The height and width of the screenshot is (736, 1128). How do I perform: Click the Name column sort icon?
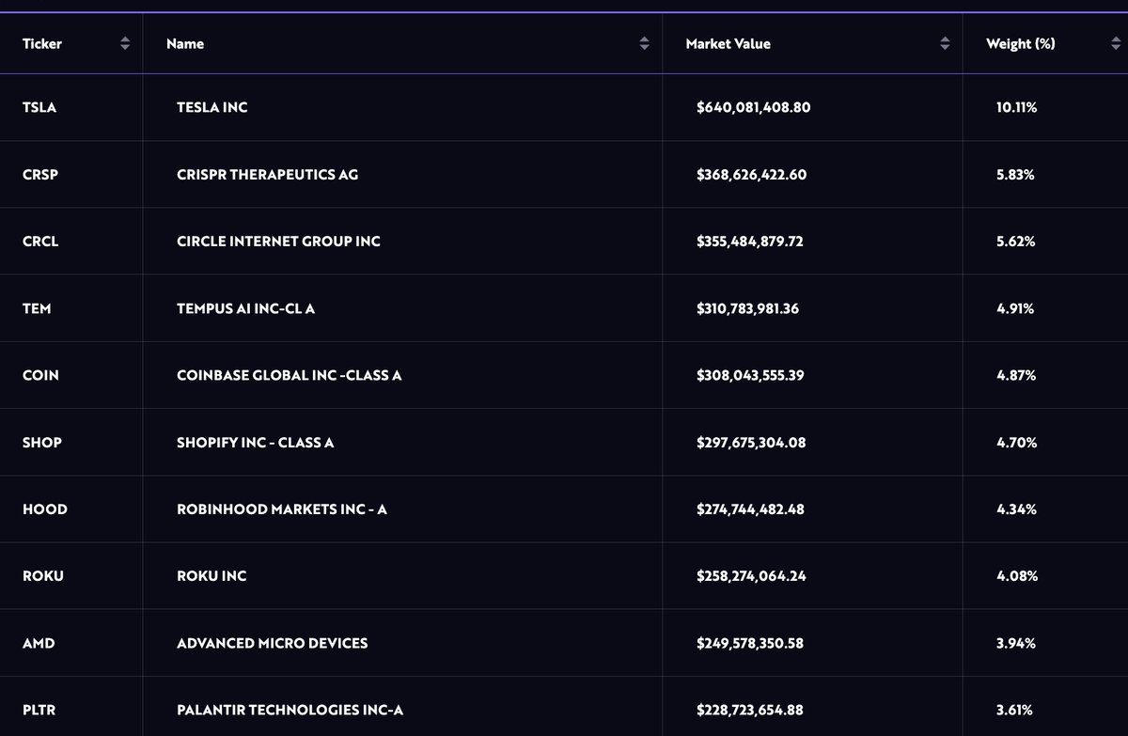point(644,43)
